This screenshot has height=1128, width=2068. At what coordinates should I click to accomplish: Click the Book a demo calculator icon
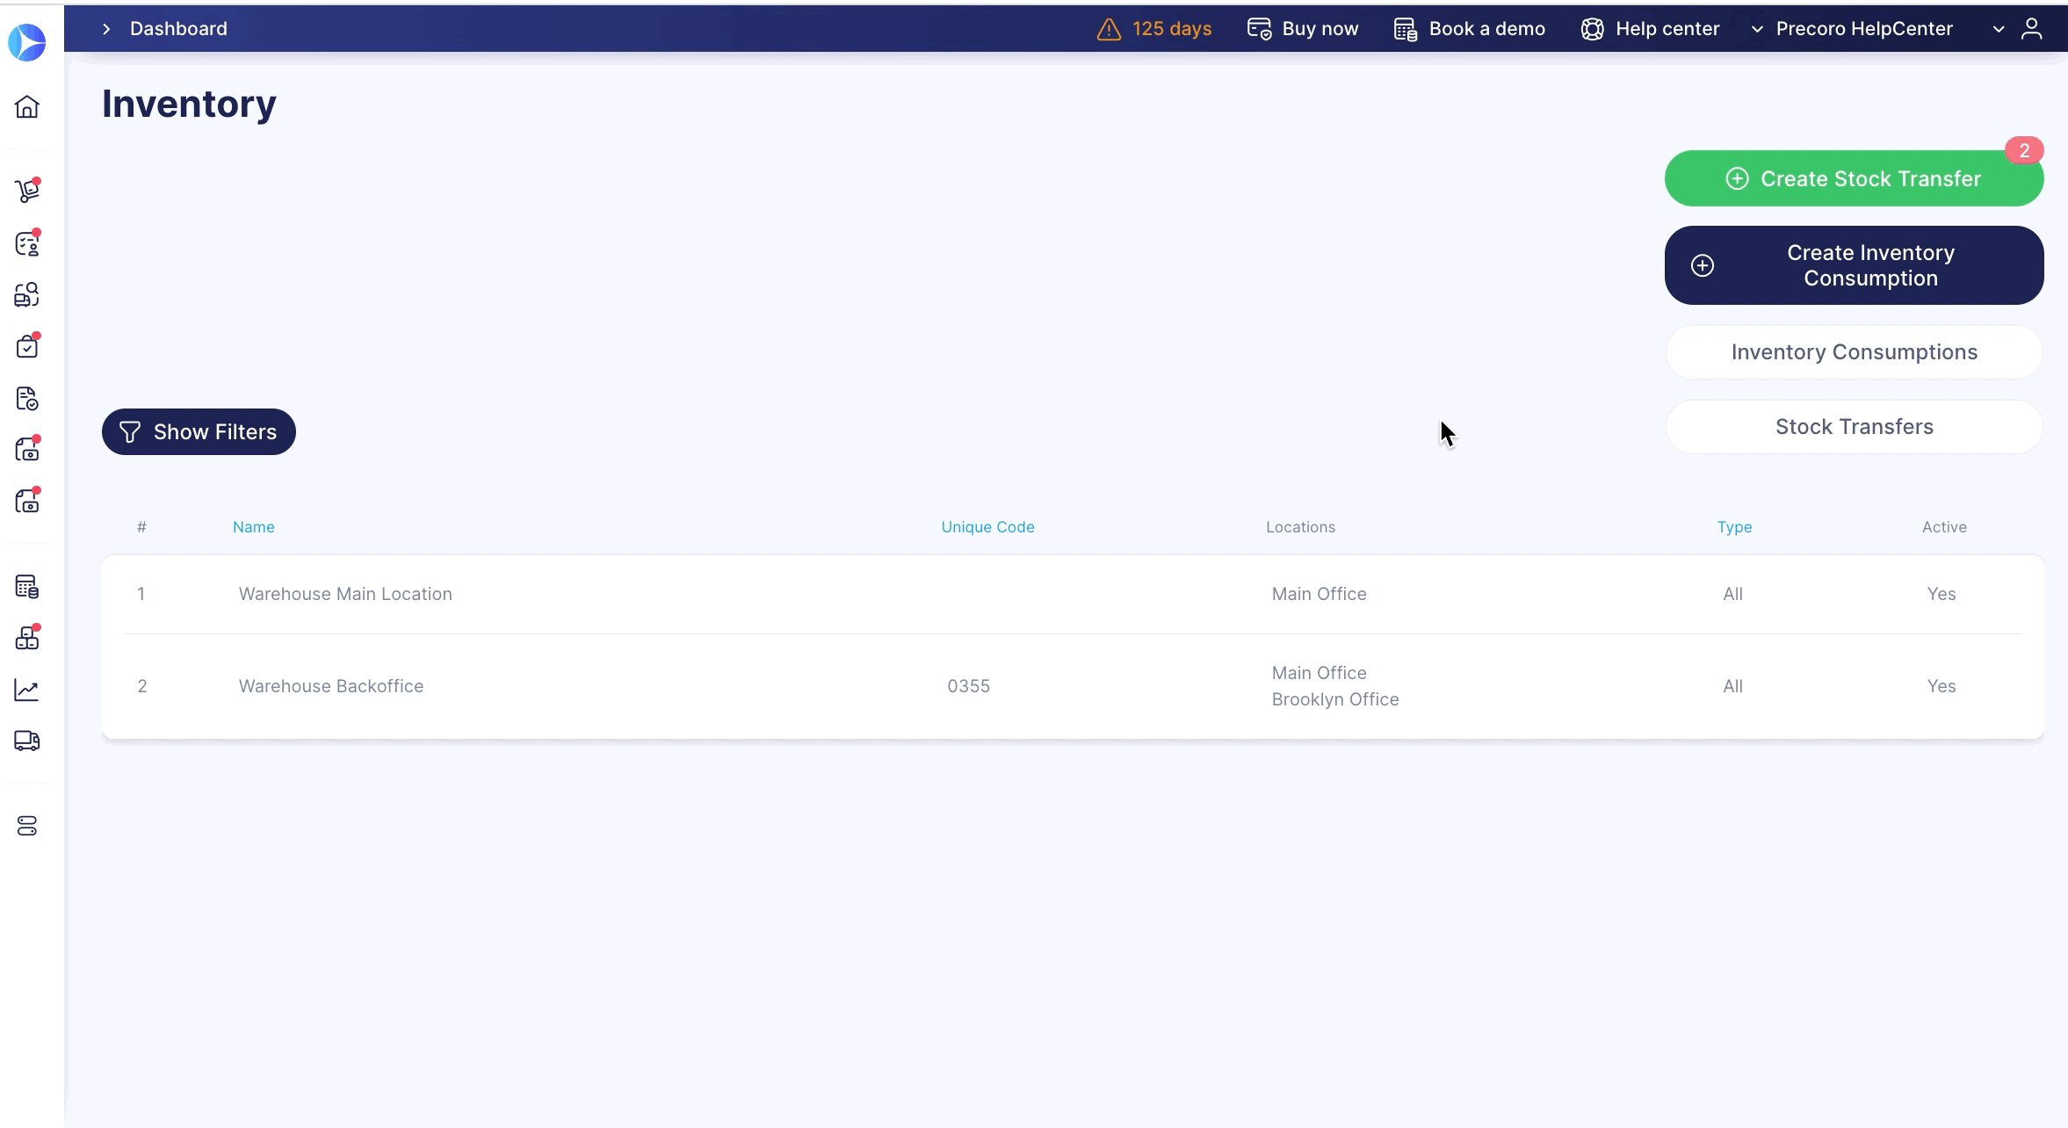(1406, 29)
